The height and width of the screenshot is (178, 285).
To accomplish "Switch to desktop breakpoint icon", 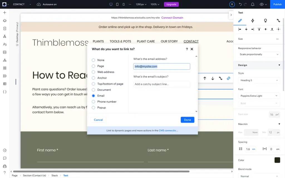I will (x=111, y=4).
